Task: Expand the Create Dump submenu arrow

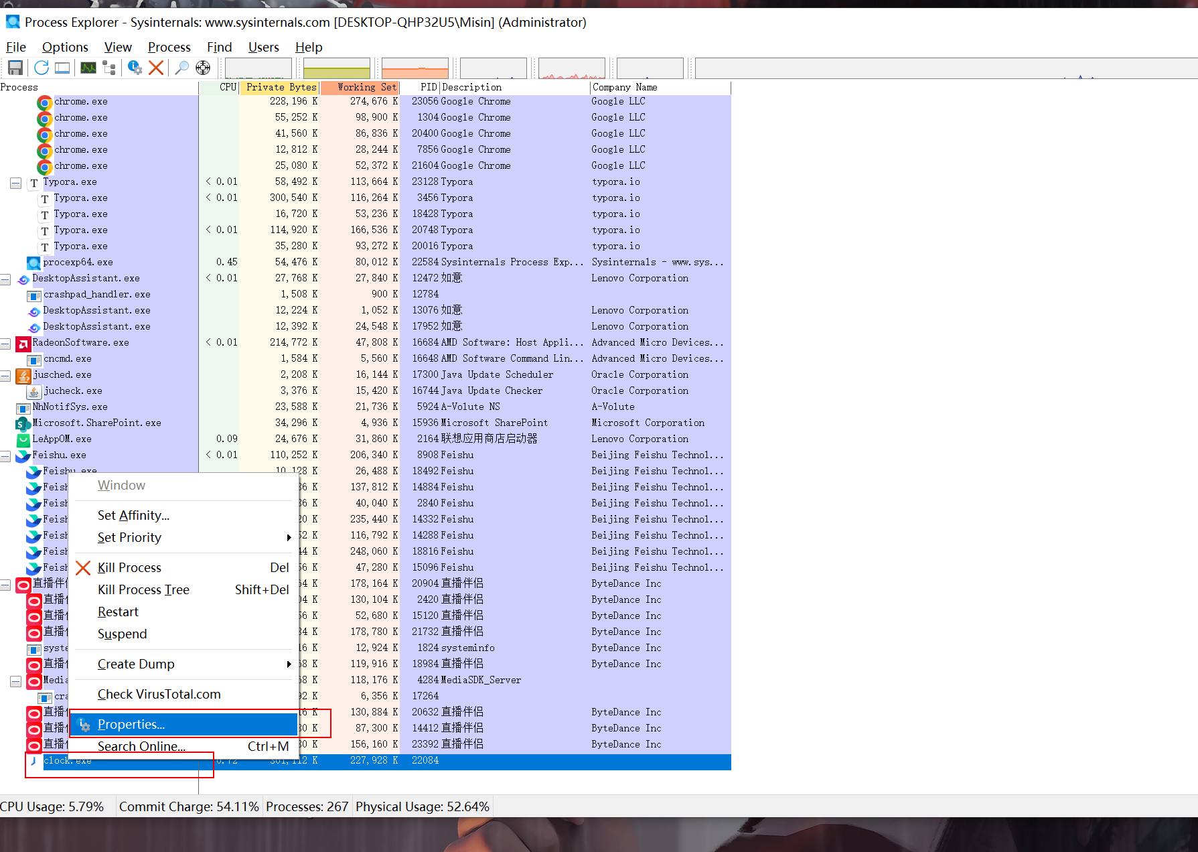Action: pos(289,664)
